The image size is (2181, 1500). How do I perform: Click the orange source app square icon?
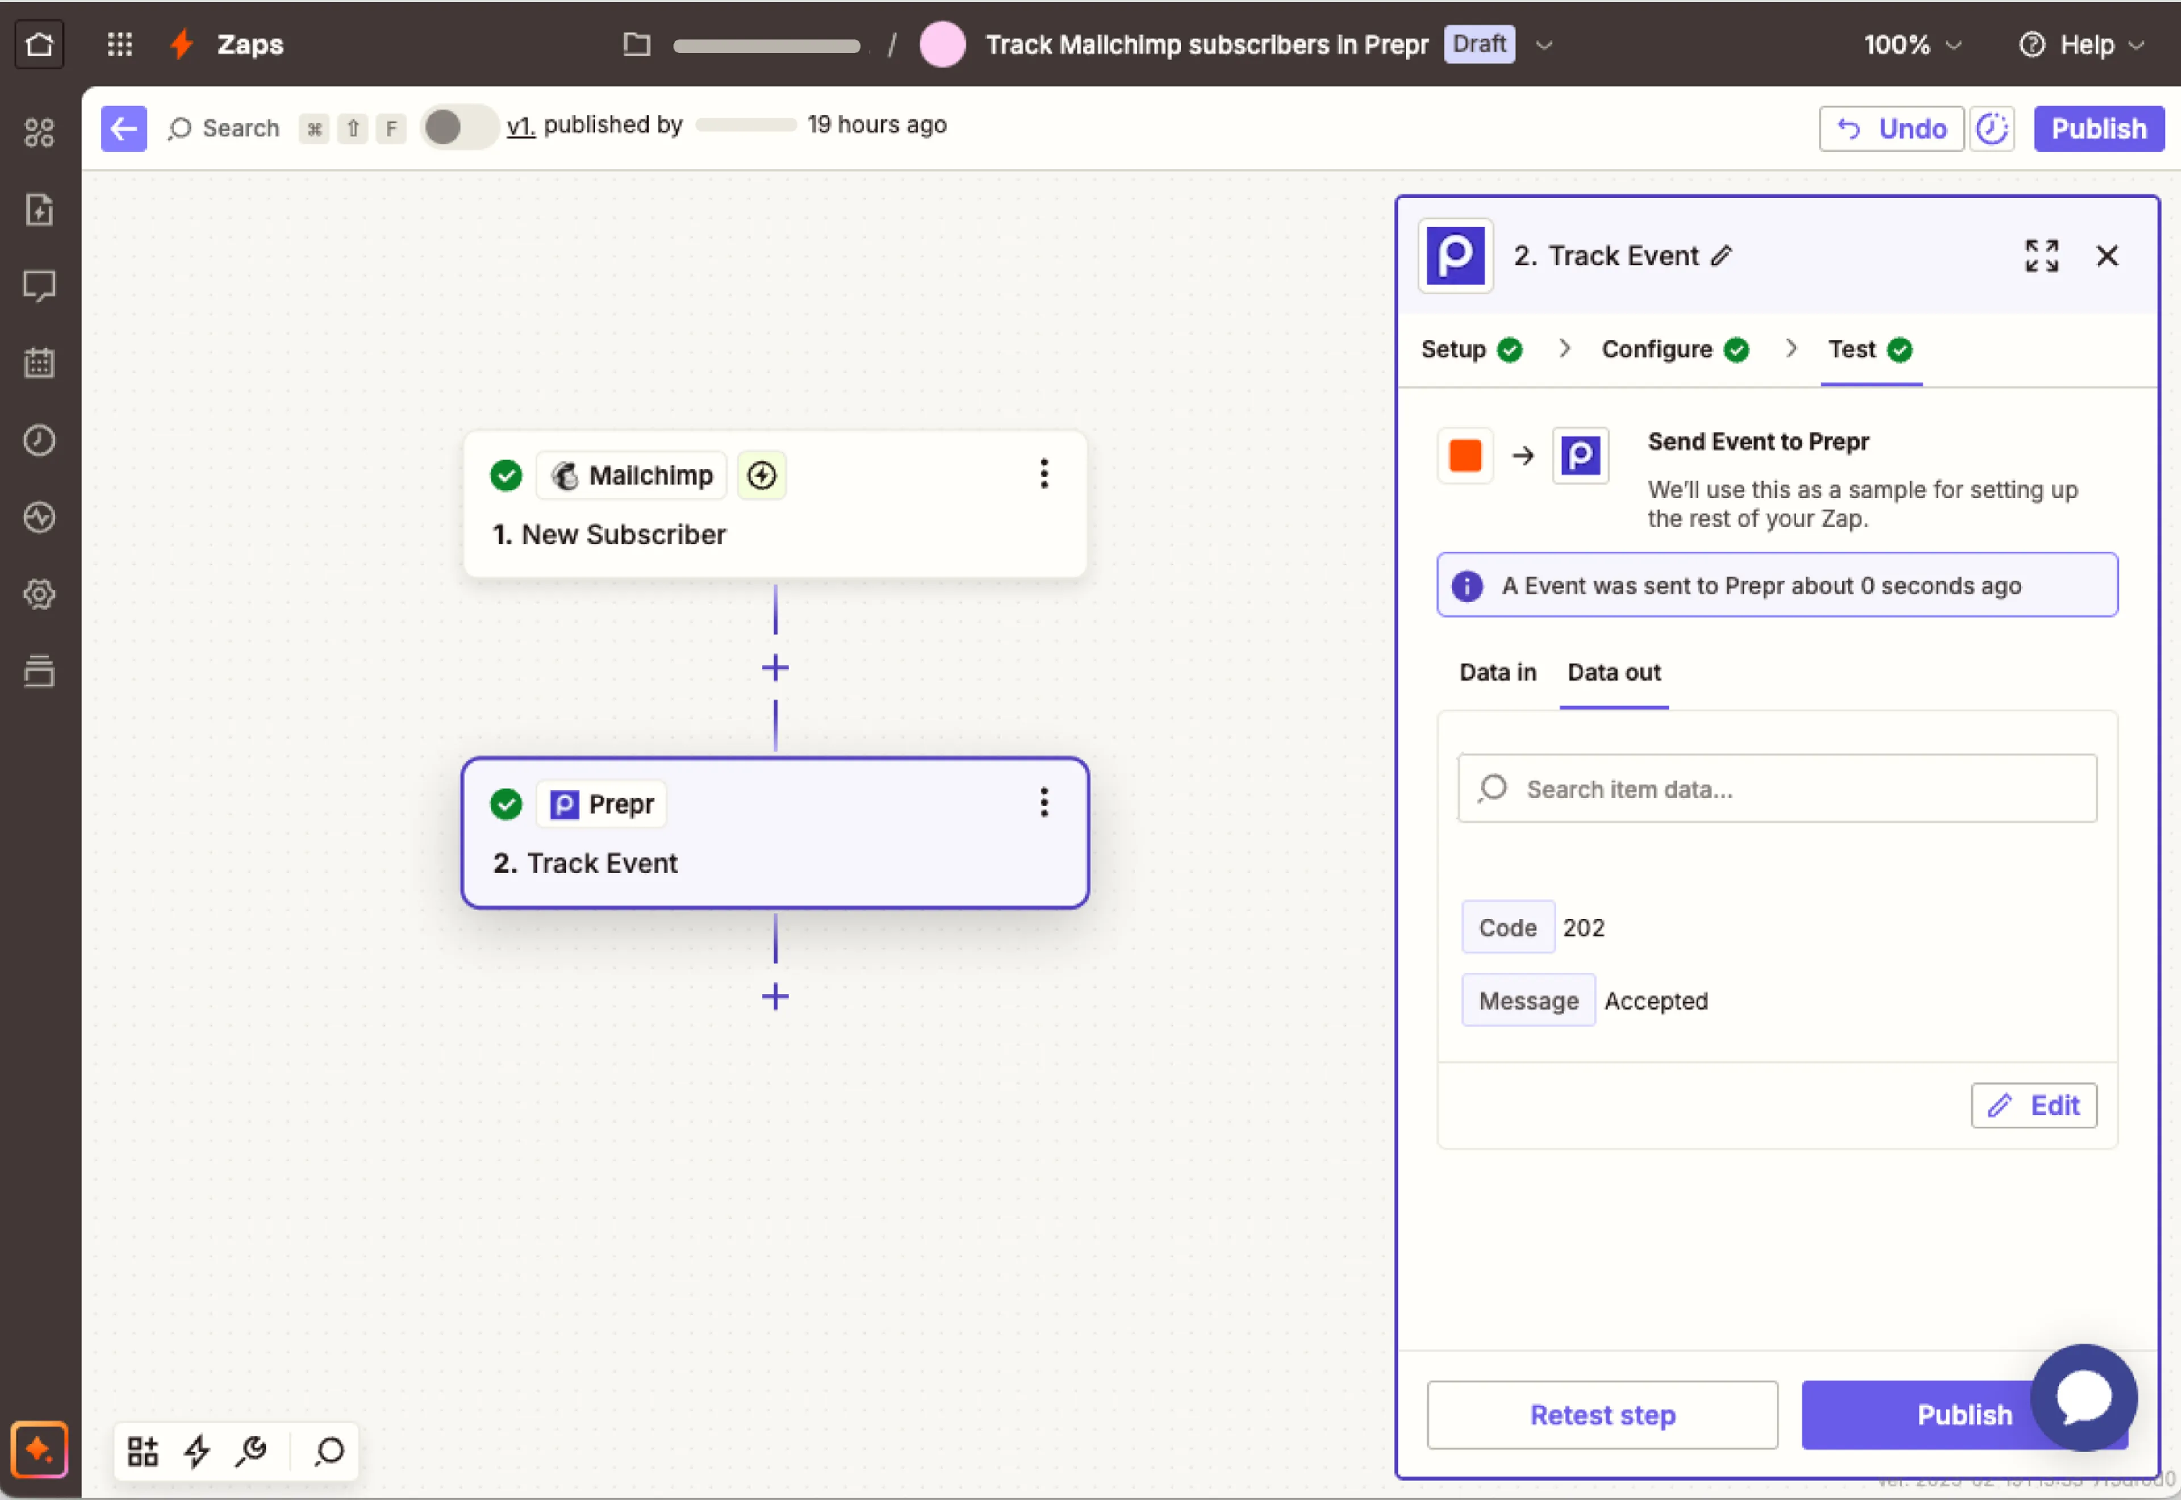point(1465,456)
